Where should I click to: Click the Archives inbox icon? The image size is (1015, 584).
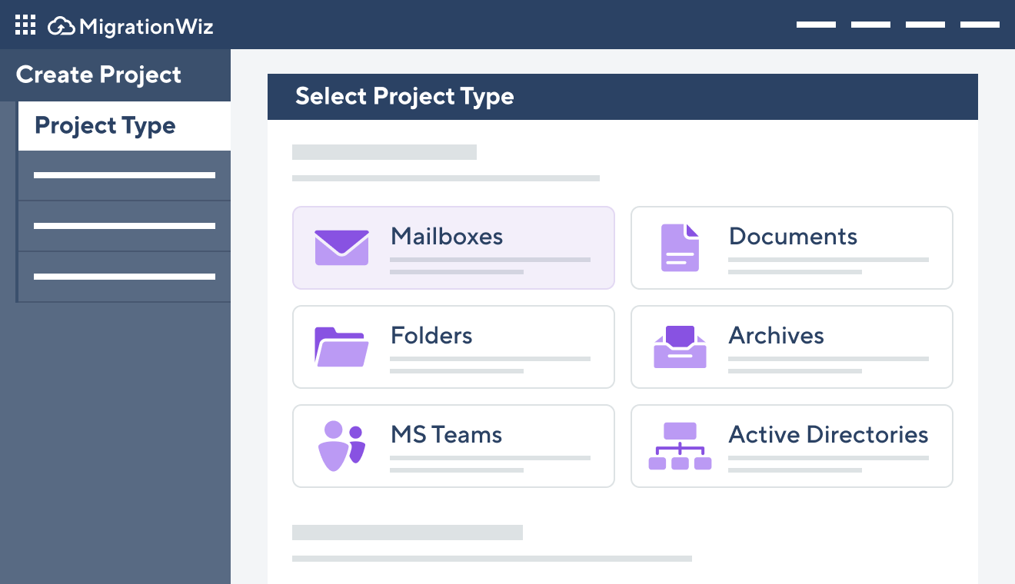(680, 347)
